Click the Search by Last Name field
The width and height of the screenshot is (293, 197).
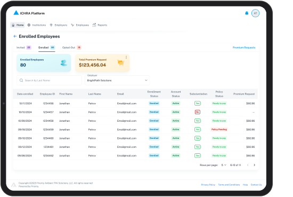[50, 80]
